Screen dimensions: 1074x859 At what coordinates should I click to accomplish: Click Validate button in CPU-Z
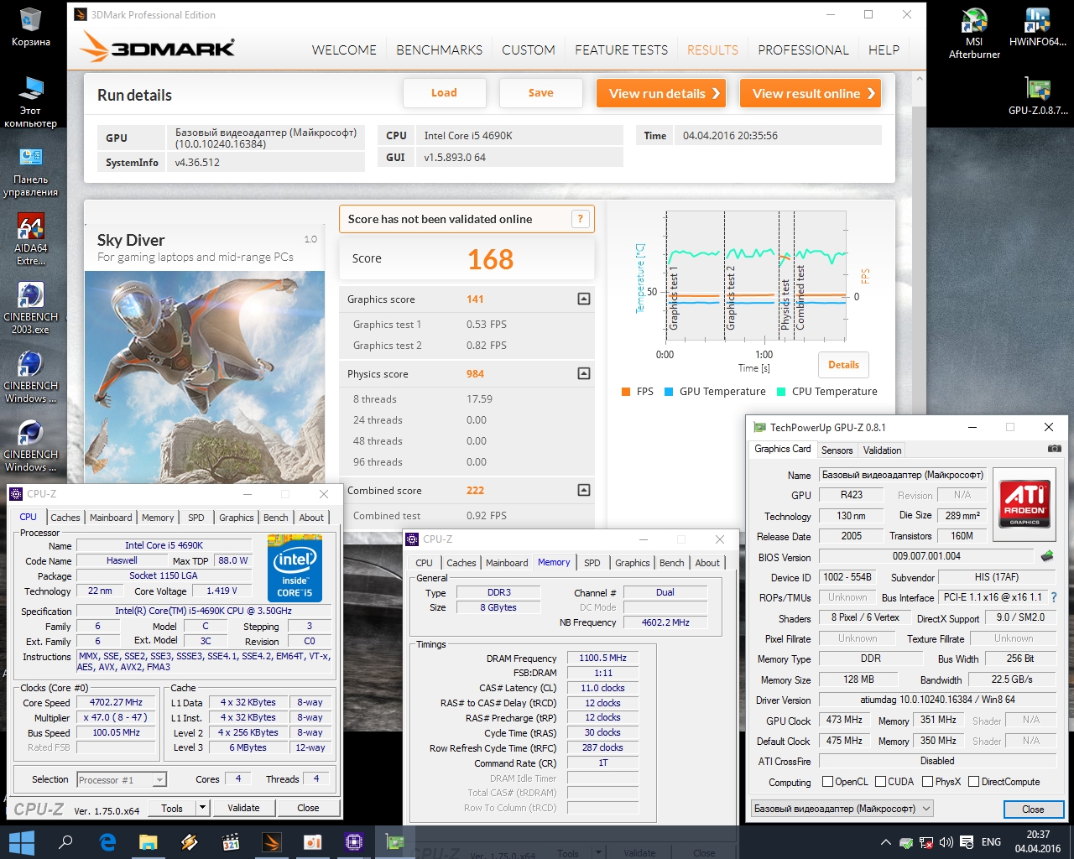coord(243,808)
